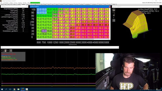This screenshot has height=91, width=162.
Task: Select the EngineSpeed [RPM] channel row
Action: click(x=14, y=9)
